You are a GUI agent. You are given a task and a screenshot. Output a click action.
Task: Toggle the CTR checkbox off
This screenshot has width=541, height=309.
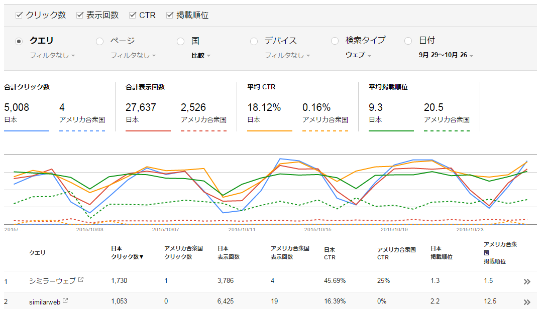(x=131, y=15)
